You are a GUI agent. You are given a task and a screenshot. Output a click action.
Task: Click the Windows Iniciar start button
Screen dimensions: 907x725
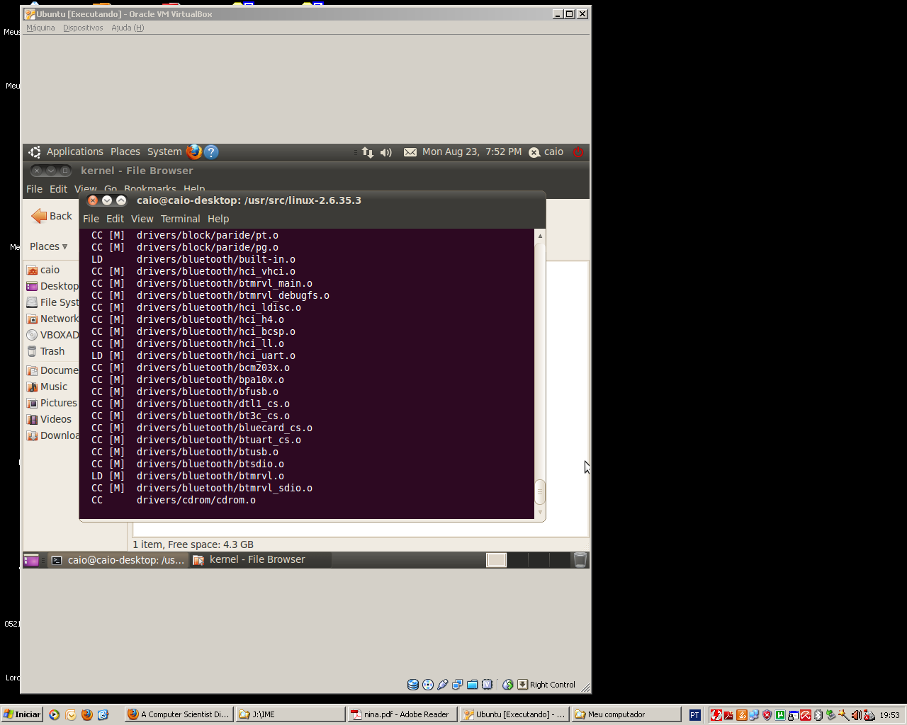22,714
